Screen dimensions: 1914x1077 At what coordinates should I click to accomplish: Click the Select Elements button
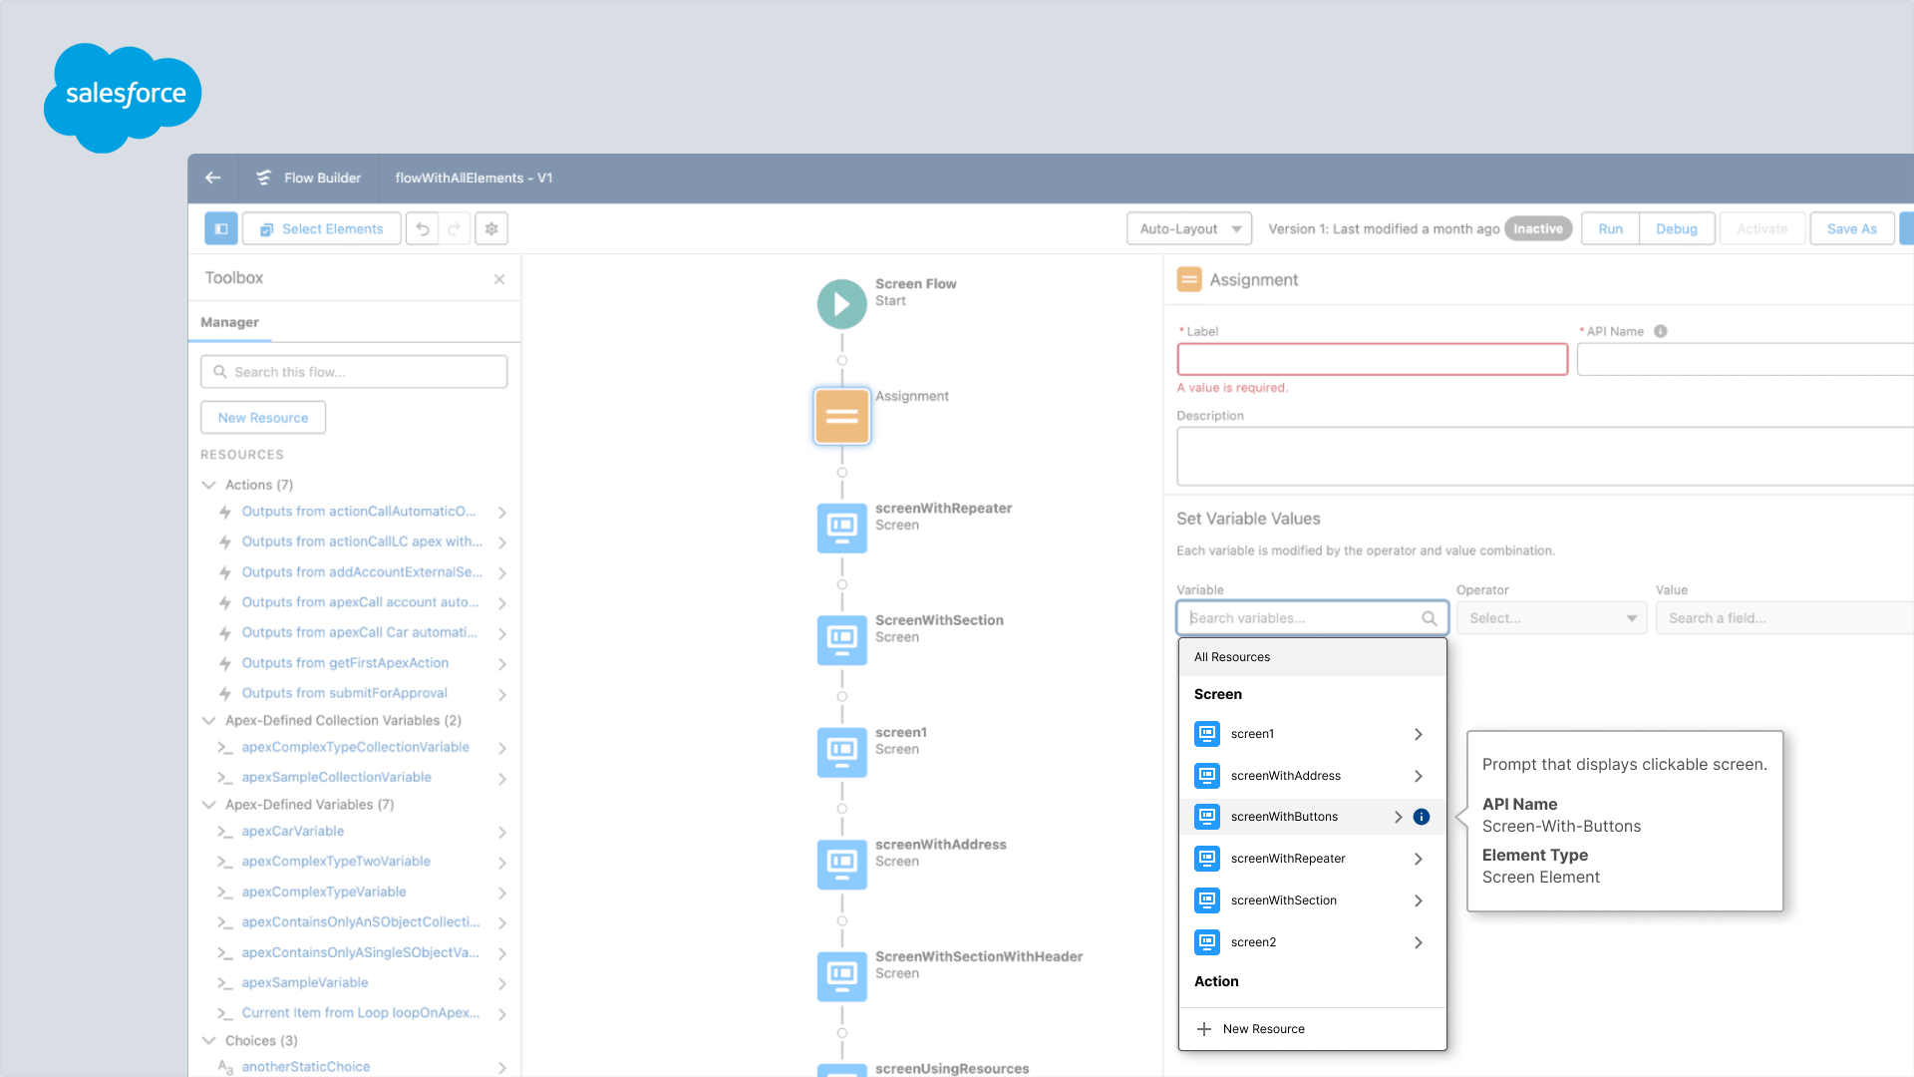pos(322,228)
